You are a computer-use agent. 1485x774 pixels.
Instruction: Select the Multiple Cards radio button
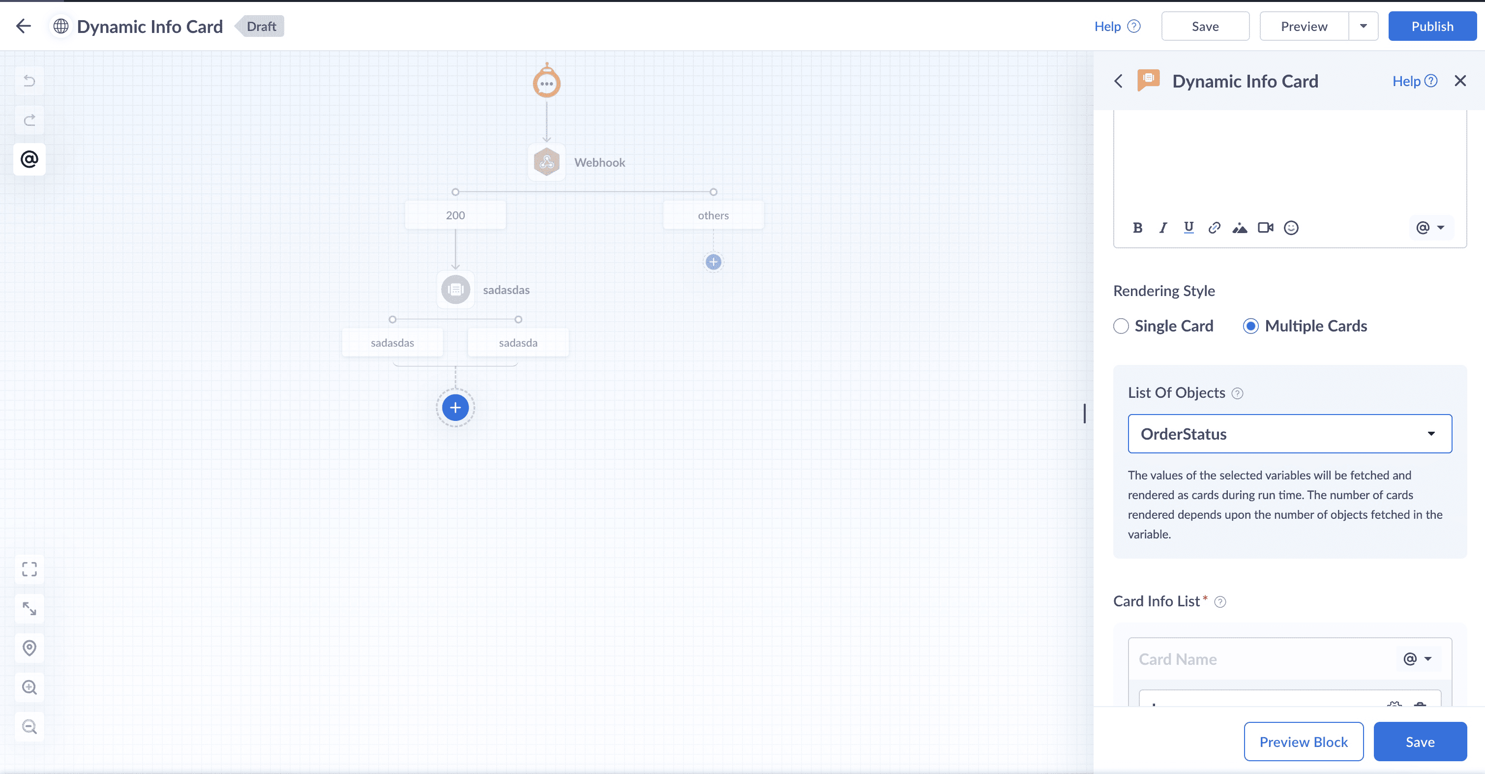(x=1250, y=326)
